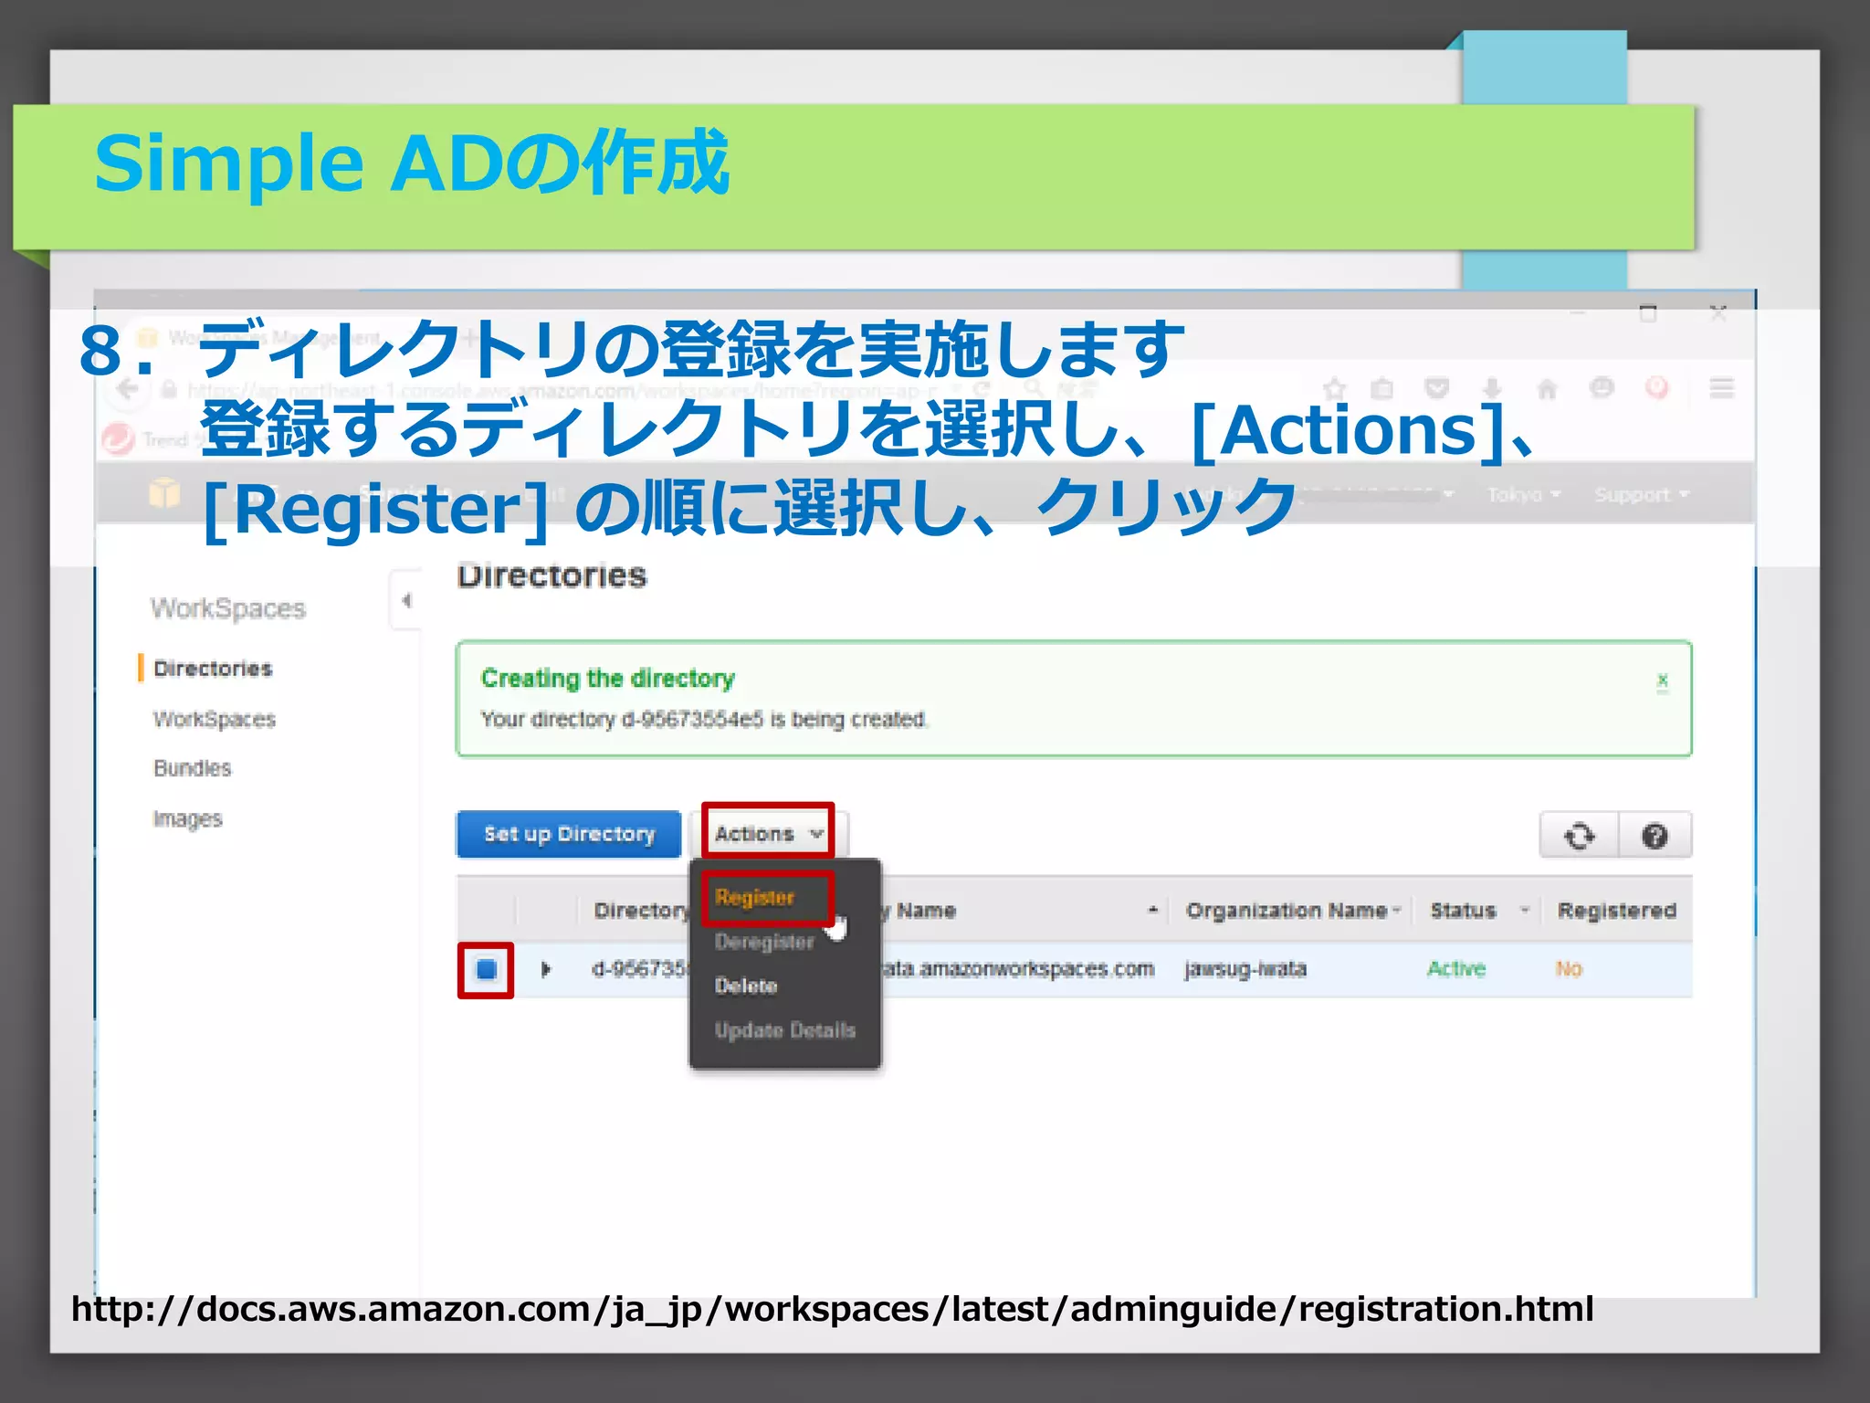Click the browser bookmark star icon
1870x1403 pixels.
[1334, 388]
